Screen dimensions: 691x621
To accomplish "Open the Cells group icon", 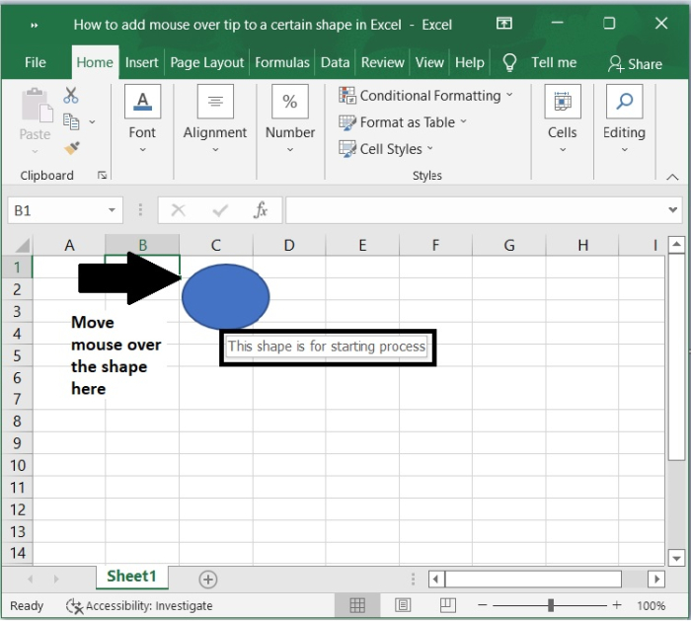I will tap(563, 102).
